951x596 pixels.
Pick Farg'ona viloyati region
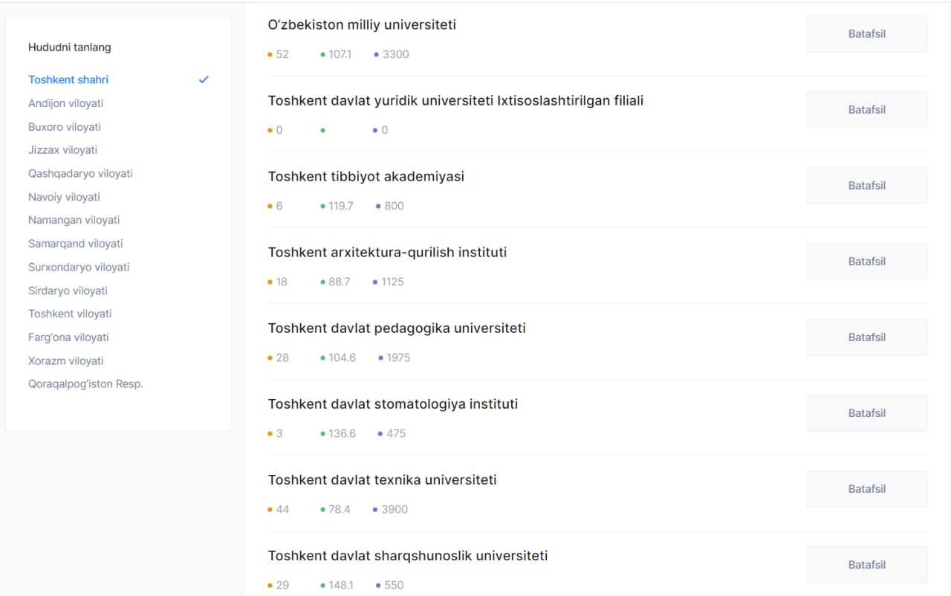(68, 337)
